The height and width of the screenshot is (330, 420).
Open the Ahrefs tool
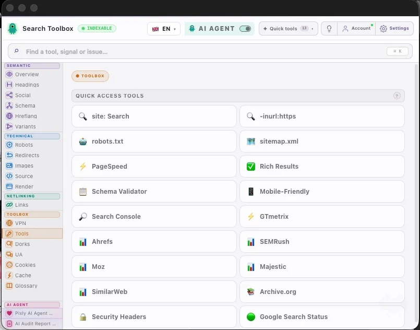coord(154,242)
